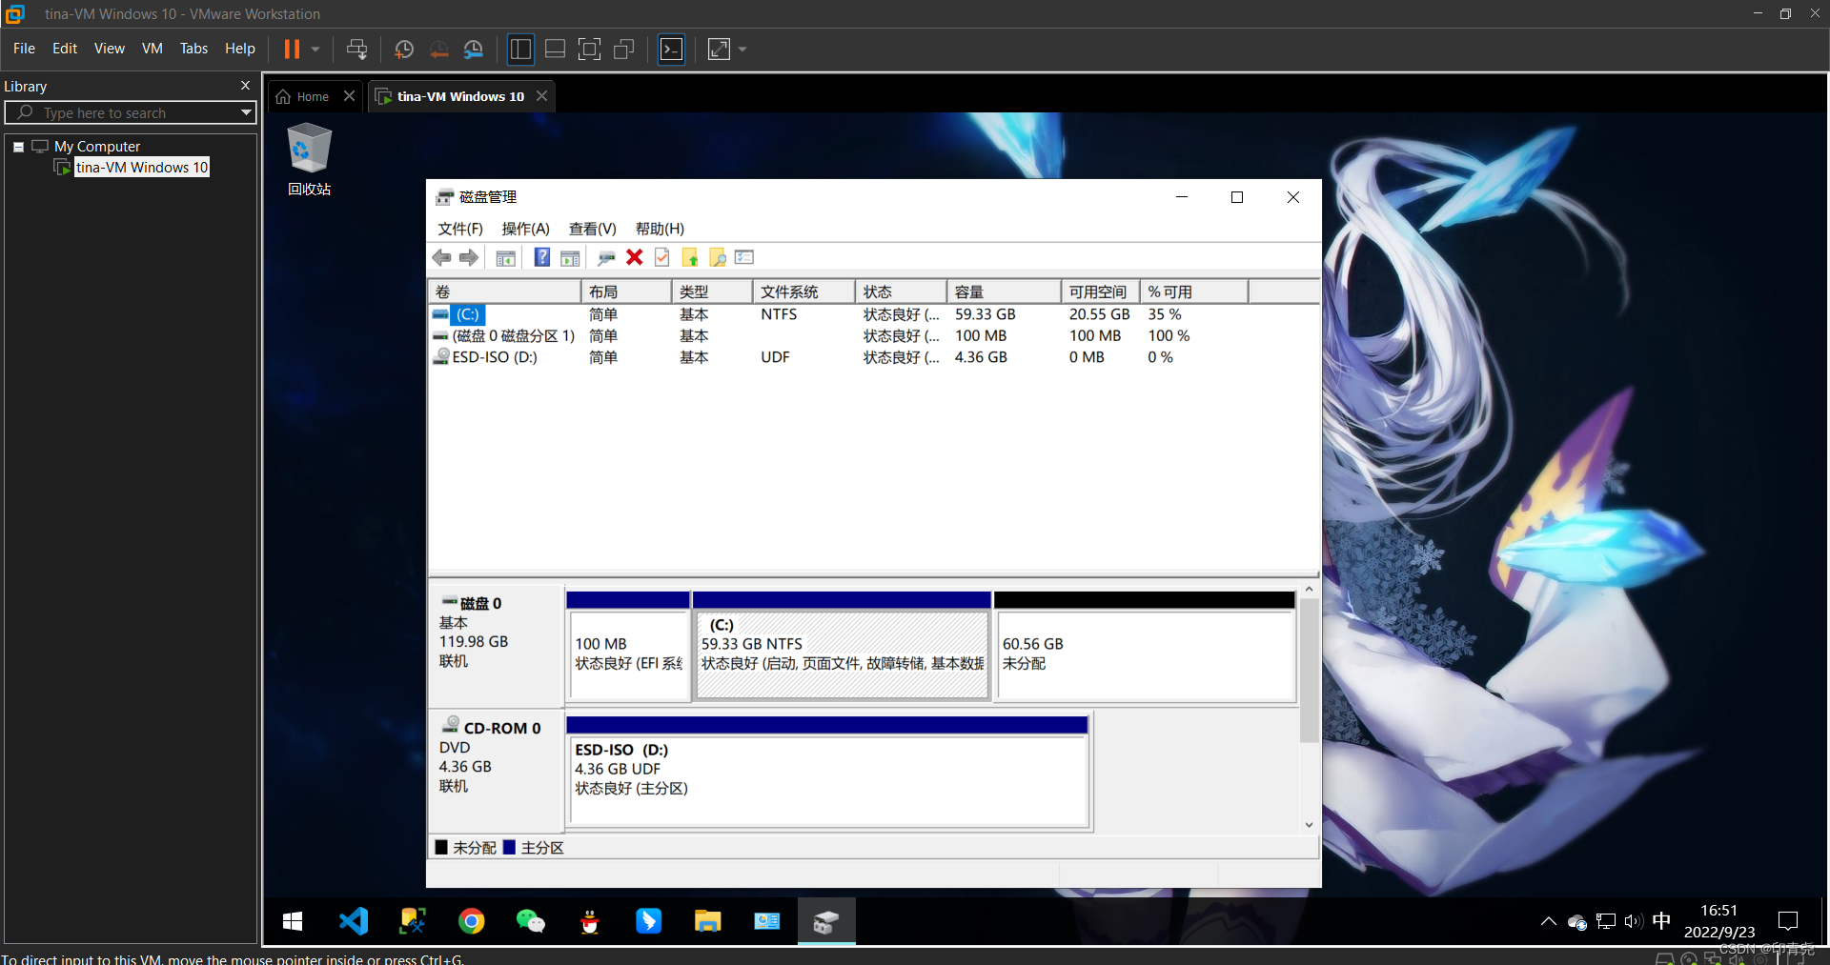This screenshot has height=965, width=1830.
Task: Take a snapshot of the VM
Action: tap(404, 49)
